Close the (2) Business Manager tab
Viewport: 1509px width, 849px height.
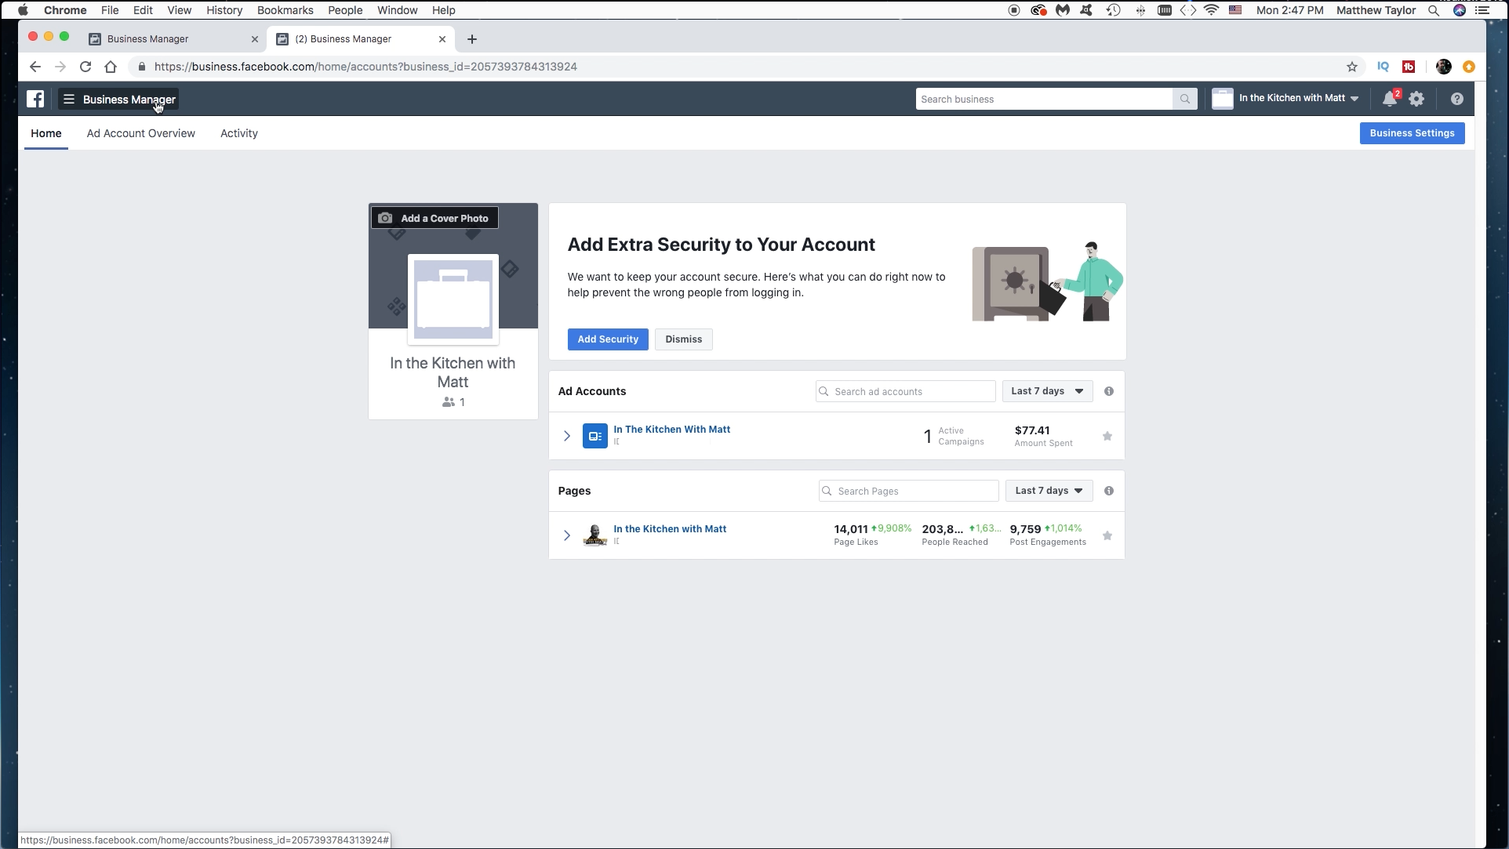point(442,39)
